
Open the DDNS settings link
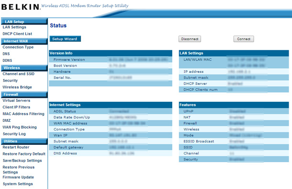[7, 60]
